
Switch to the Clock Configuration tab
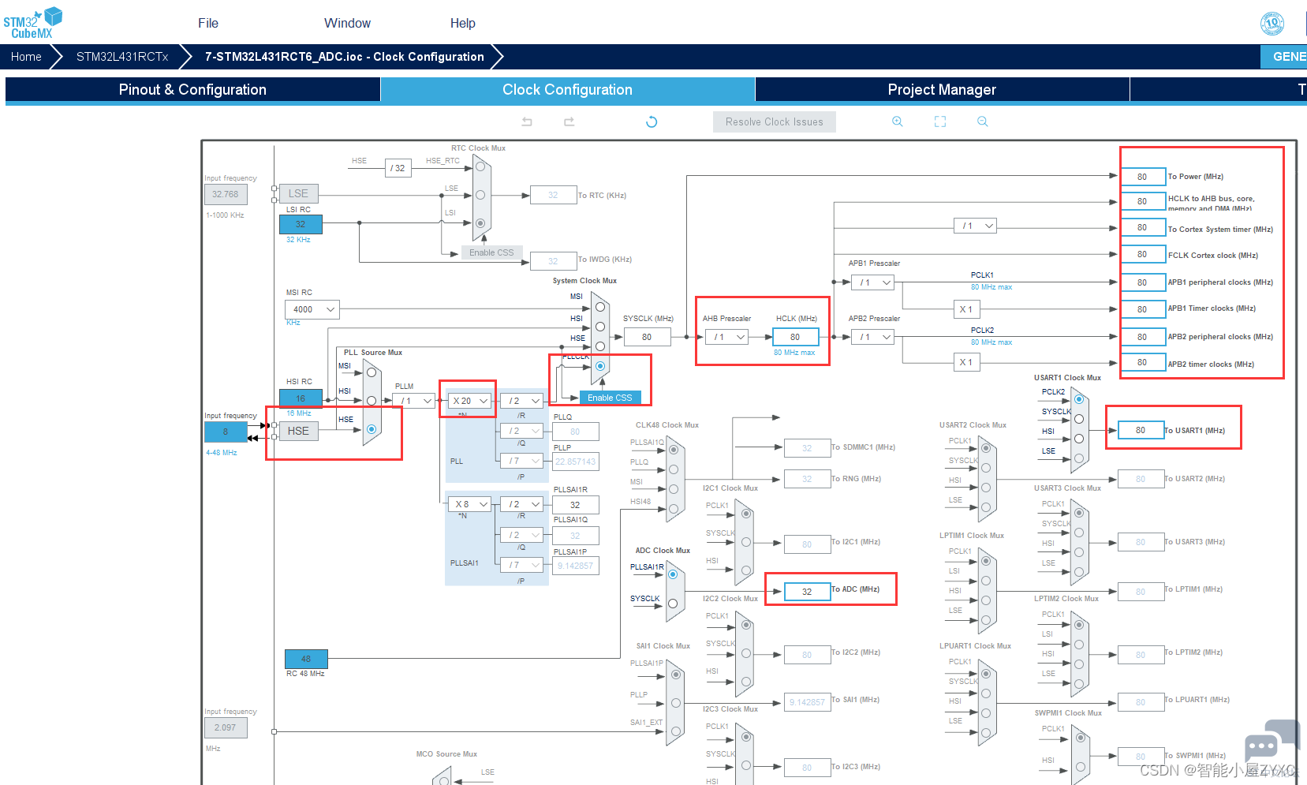pyautogui.click(x=568, y=90)
